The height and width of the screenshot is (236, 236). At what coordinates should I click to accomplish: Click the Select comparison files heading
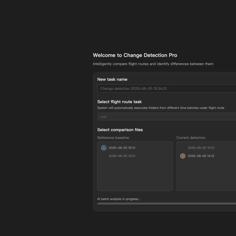pyautogui.click(x=120, y=130)
